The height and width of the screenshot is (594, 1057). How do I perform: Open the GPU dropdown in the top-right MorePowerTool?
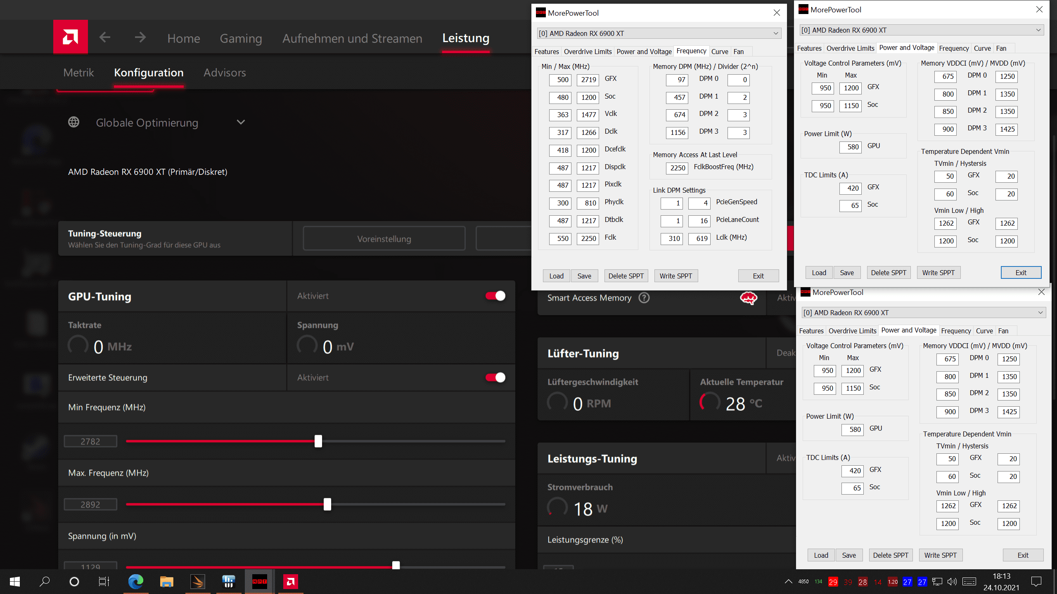(x=922, y=30)
